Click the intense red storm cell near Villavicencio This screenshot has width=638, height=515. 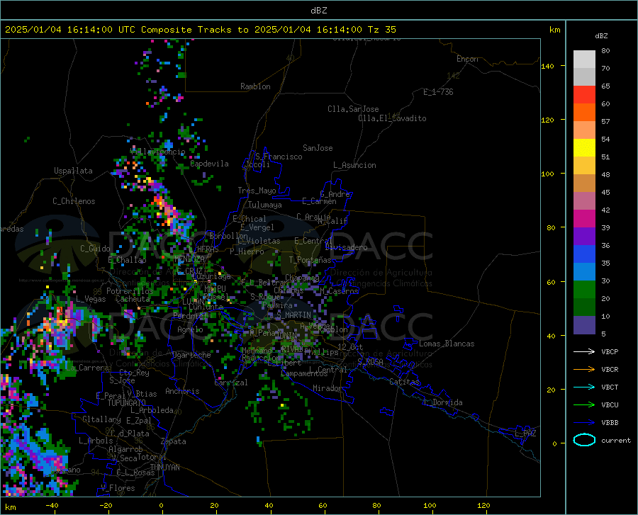pos(158,200)
